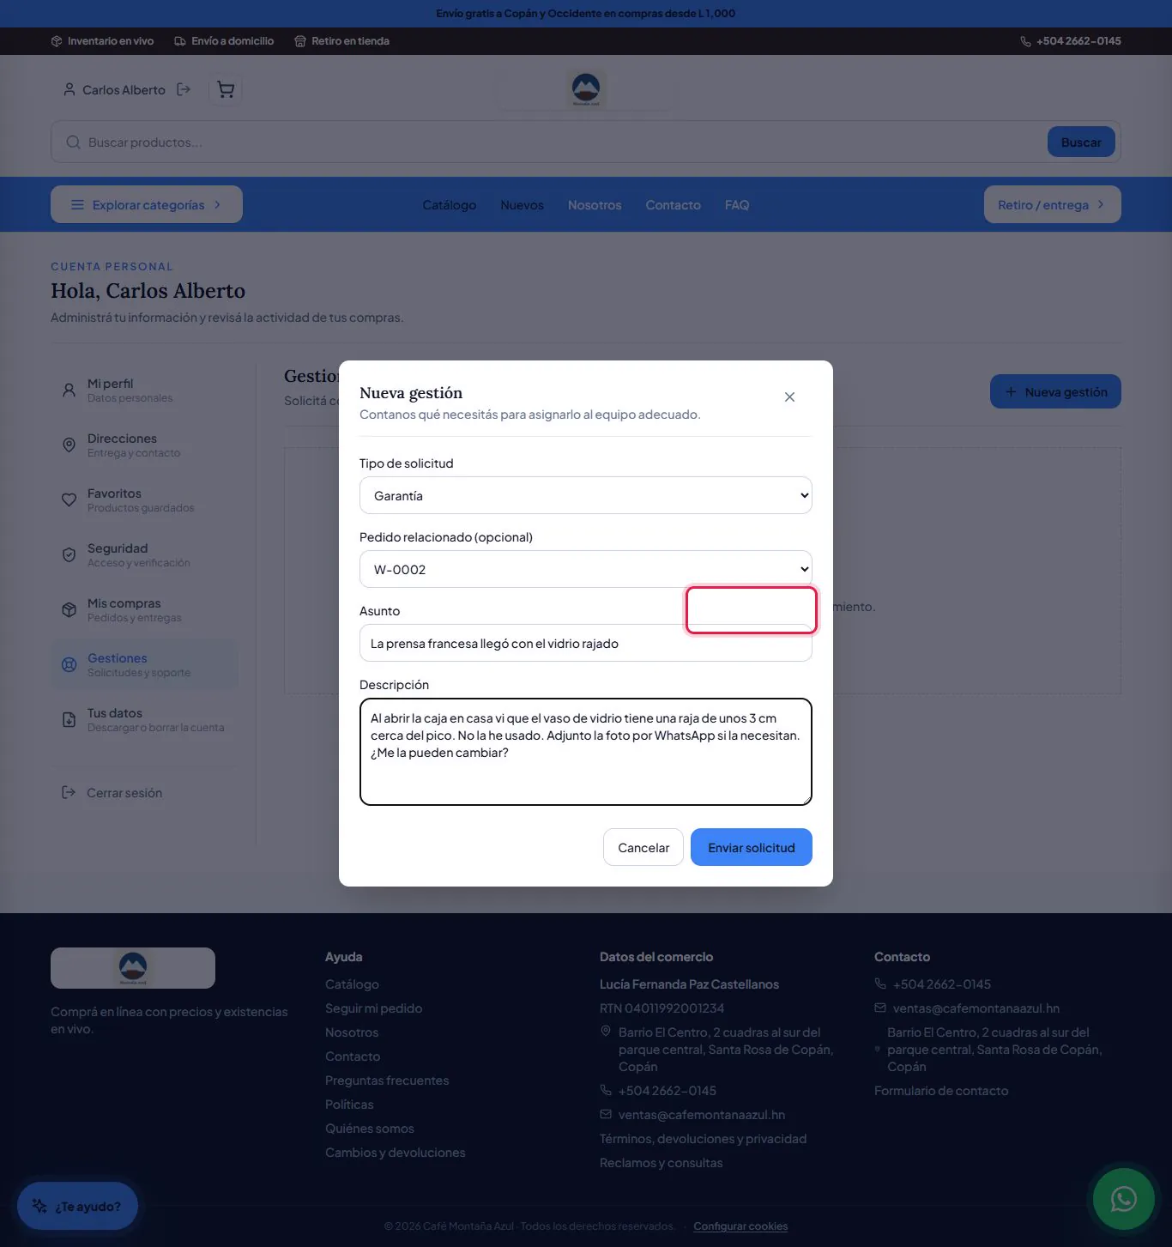Click inside the Descripción text area
This screenshot has height=1247, width=1172.
586,752
